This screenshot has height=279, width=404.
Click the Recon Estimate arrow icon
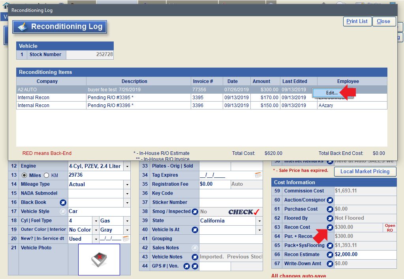coord(330,254)
